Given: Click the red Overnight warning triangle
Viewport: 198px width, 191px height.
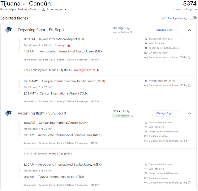Looking at the screenshot, I should click(x=69, y=46).
